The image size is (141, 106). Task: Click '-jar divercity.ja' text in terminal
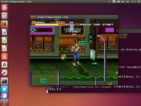[x=130, y=50]
